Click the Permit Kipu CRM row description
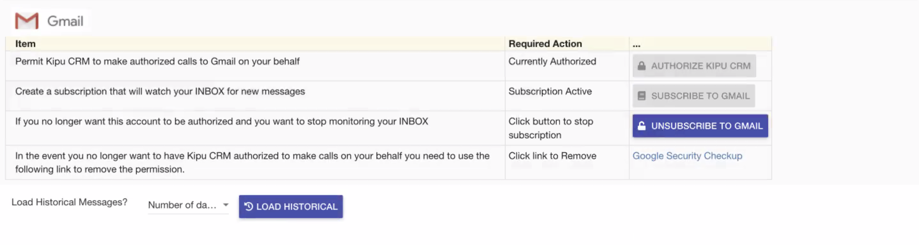This screenshot has height=245, width=919. point(157,61)
